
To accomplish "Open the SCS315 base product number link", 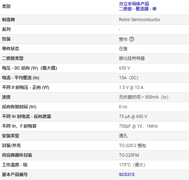I will (127, 175).
